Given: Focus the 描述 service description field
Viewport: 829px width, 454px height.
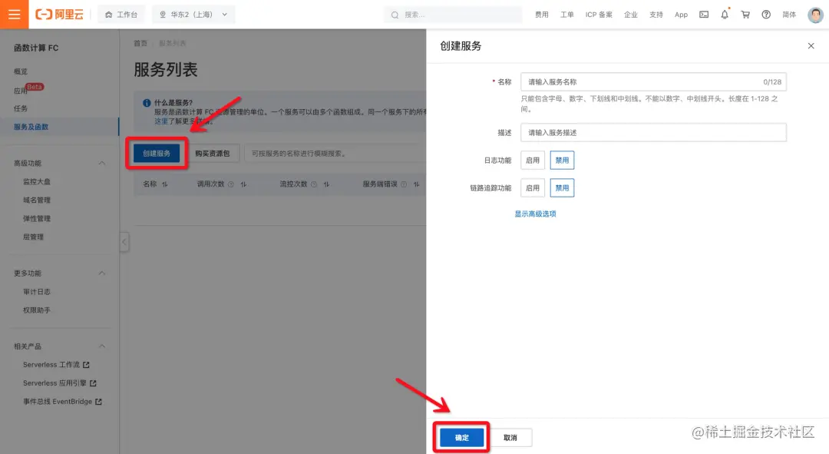Looking at the screenshot, I should [653, 132].
